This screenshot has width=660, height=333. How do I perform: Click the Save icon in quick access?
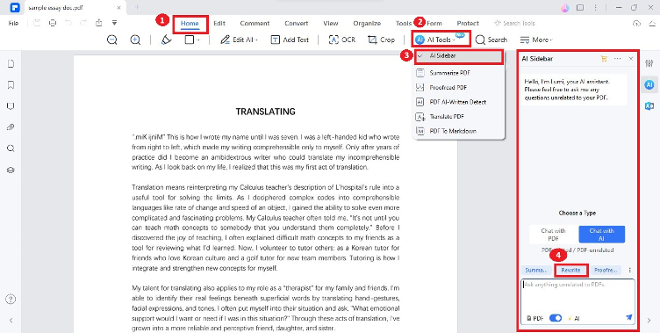pyautogui.click(x=37, y=23)
